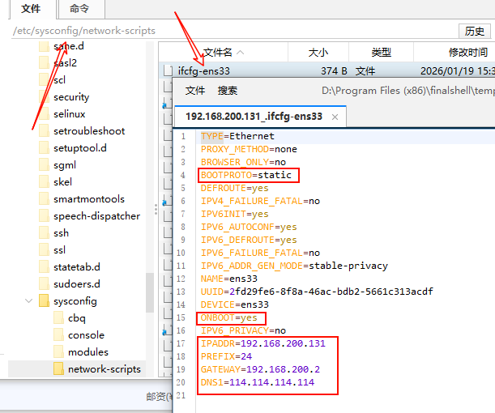495x413 pixels.
Task: Open the ssh folder icon
Action: point(44,233)
